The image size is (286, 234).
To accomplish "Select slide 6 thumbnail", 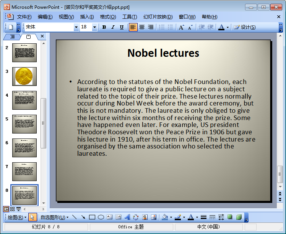I will (x=24, y=148).
